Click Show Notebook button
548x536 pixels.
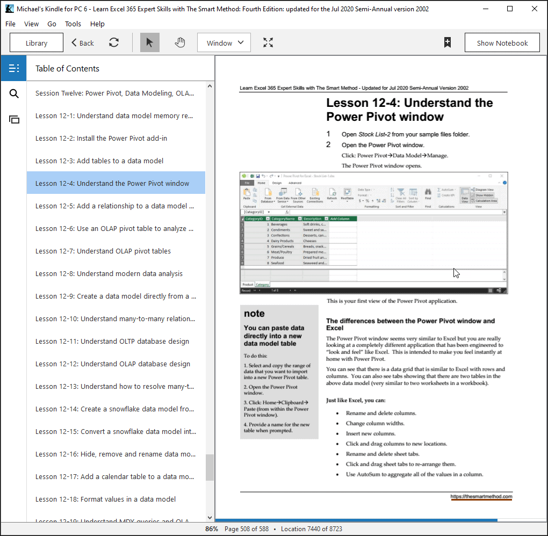[x=502, y=42]
